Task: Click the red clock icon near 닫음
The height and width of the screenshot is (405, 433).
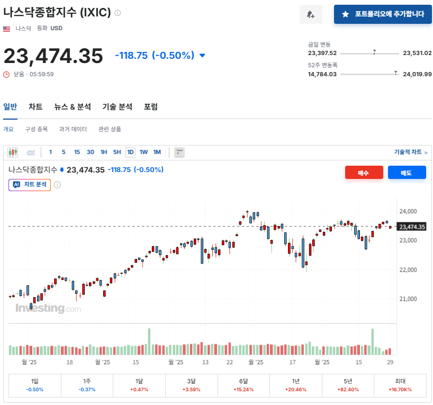Action: click(6, 74)
